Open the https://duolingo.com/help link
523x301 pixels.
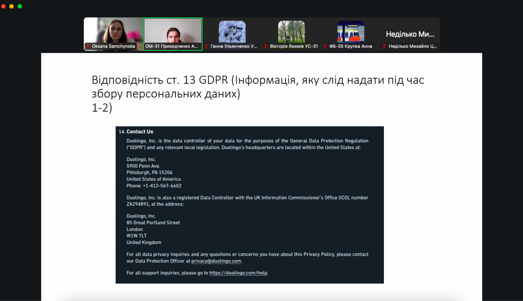click(x=239, y=273)
